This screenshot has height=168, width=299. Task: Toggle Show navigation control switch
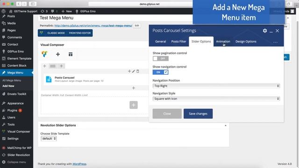coord(160,72)
